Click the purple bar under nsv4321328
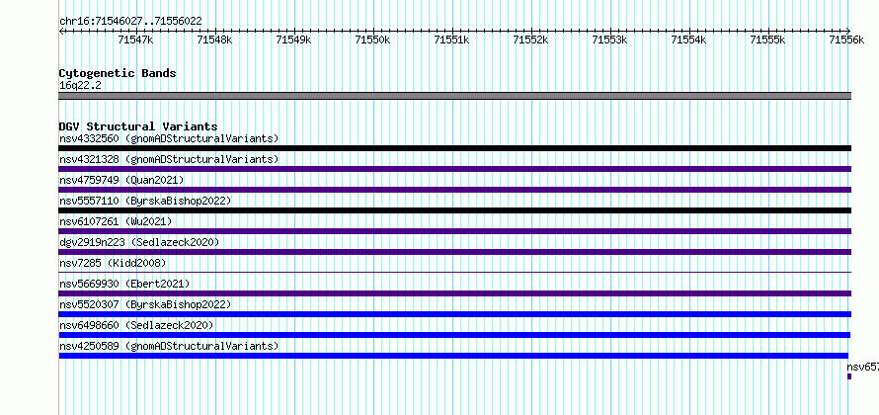Screen dimensions: 879x415 click(455, 169)
